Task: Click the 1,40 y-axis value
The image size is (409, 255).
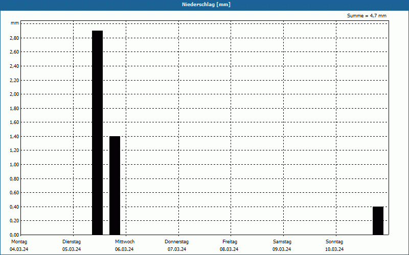Action: click(14, 137)
